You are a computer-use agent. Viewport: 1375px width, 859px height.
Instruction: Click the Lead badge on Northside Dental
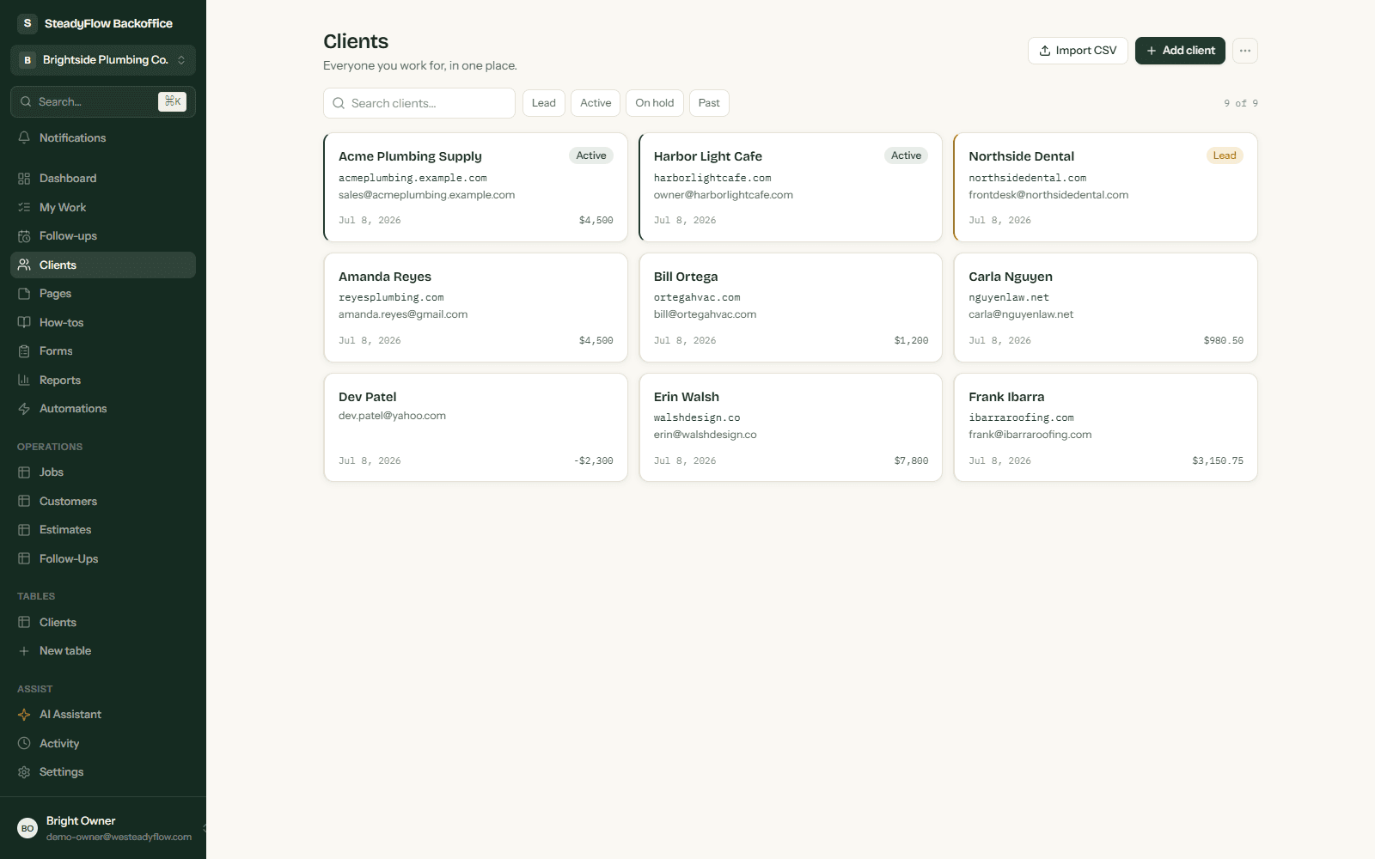[1225, 155]
